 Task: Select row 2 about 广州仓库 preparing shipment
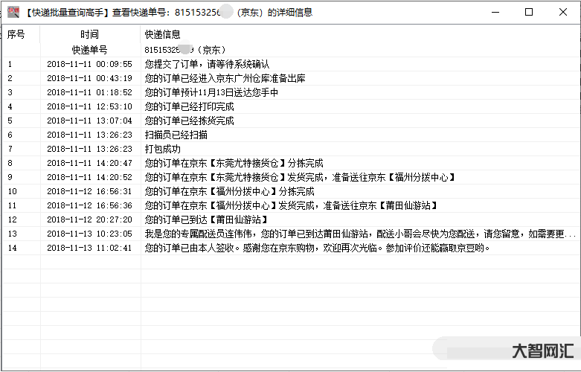pyautogui.click(x=225, y=78)
